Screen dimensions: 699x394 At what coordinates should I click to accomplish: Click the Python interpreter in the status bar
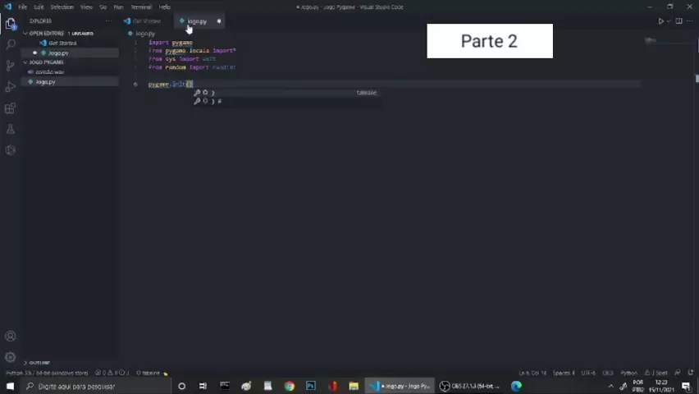point(48,373)
